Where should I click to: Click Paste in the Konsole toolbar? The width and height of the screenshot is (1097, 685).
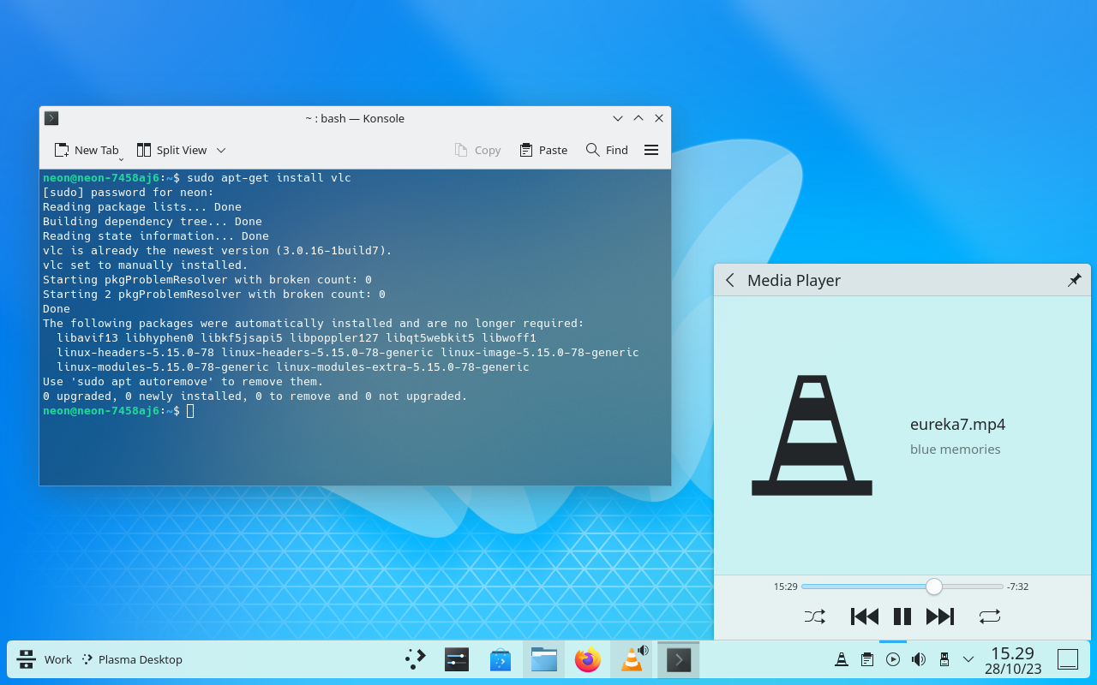point(543,150)
